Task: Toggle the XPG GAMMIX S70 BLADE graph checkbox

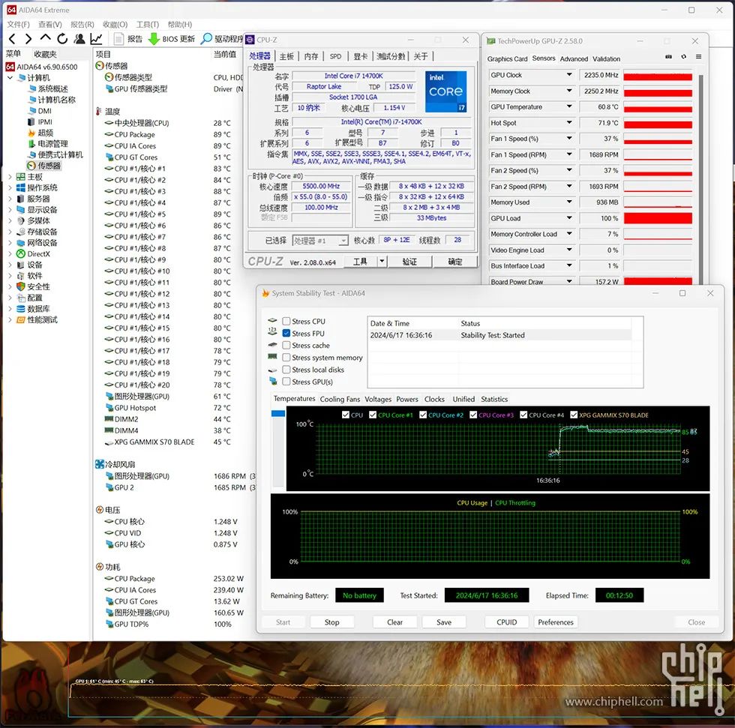Action: [x=574, y=415]
